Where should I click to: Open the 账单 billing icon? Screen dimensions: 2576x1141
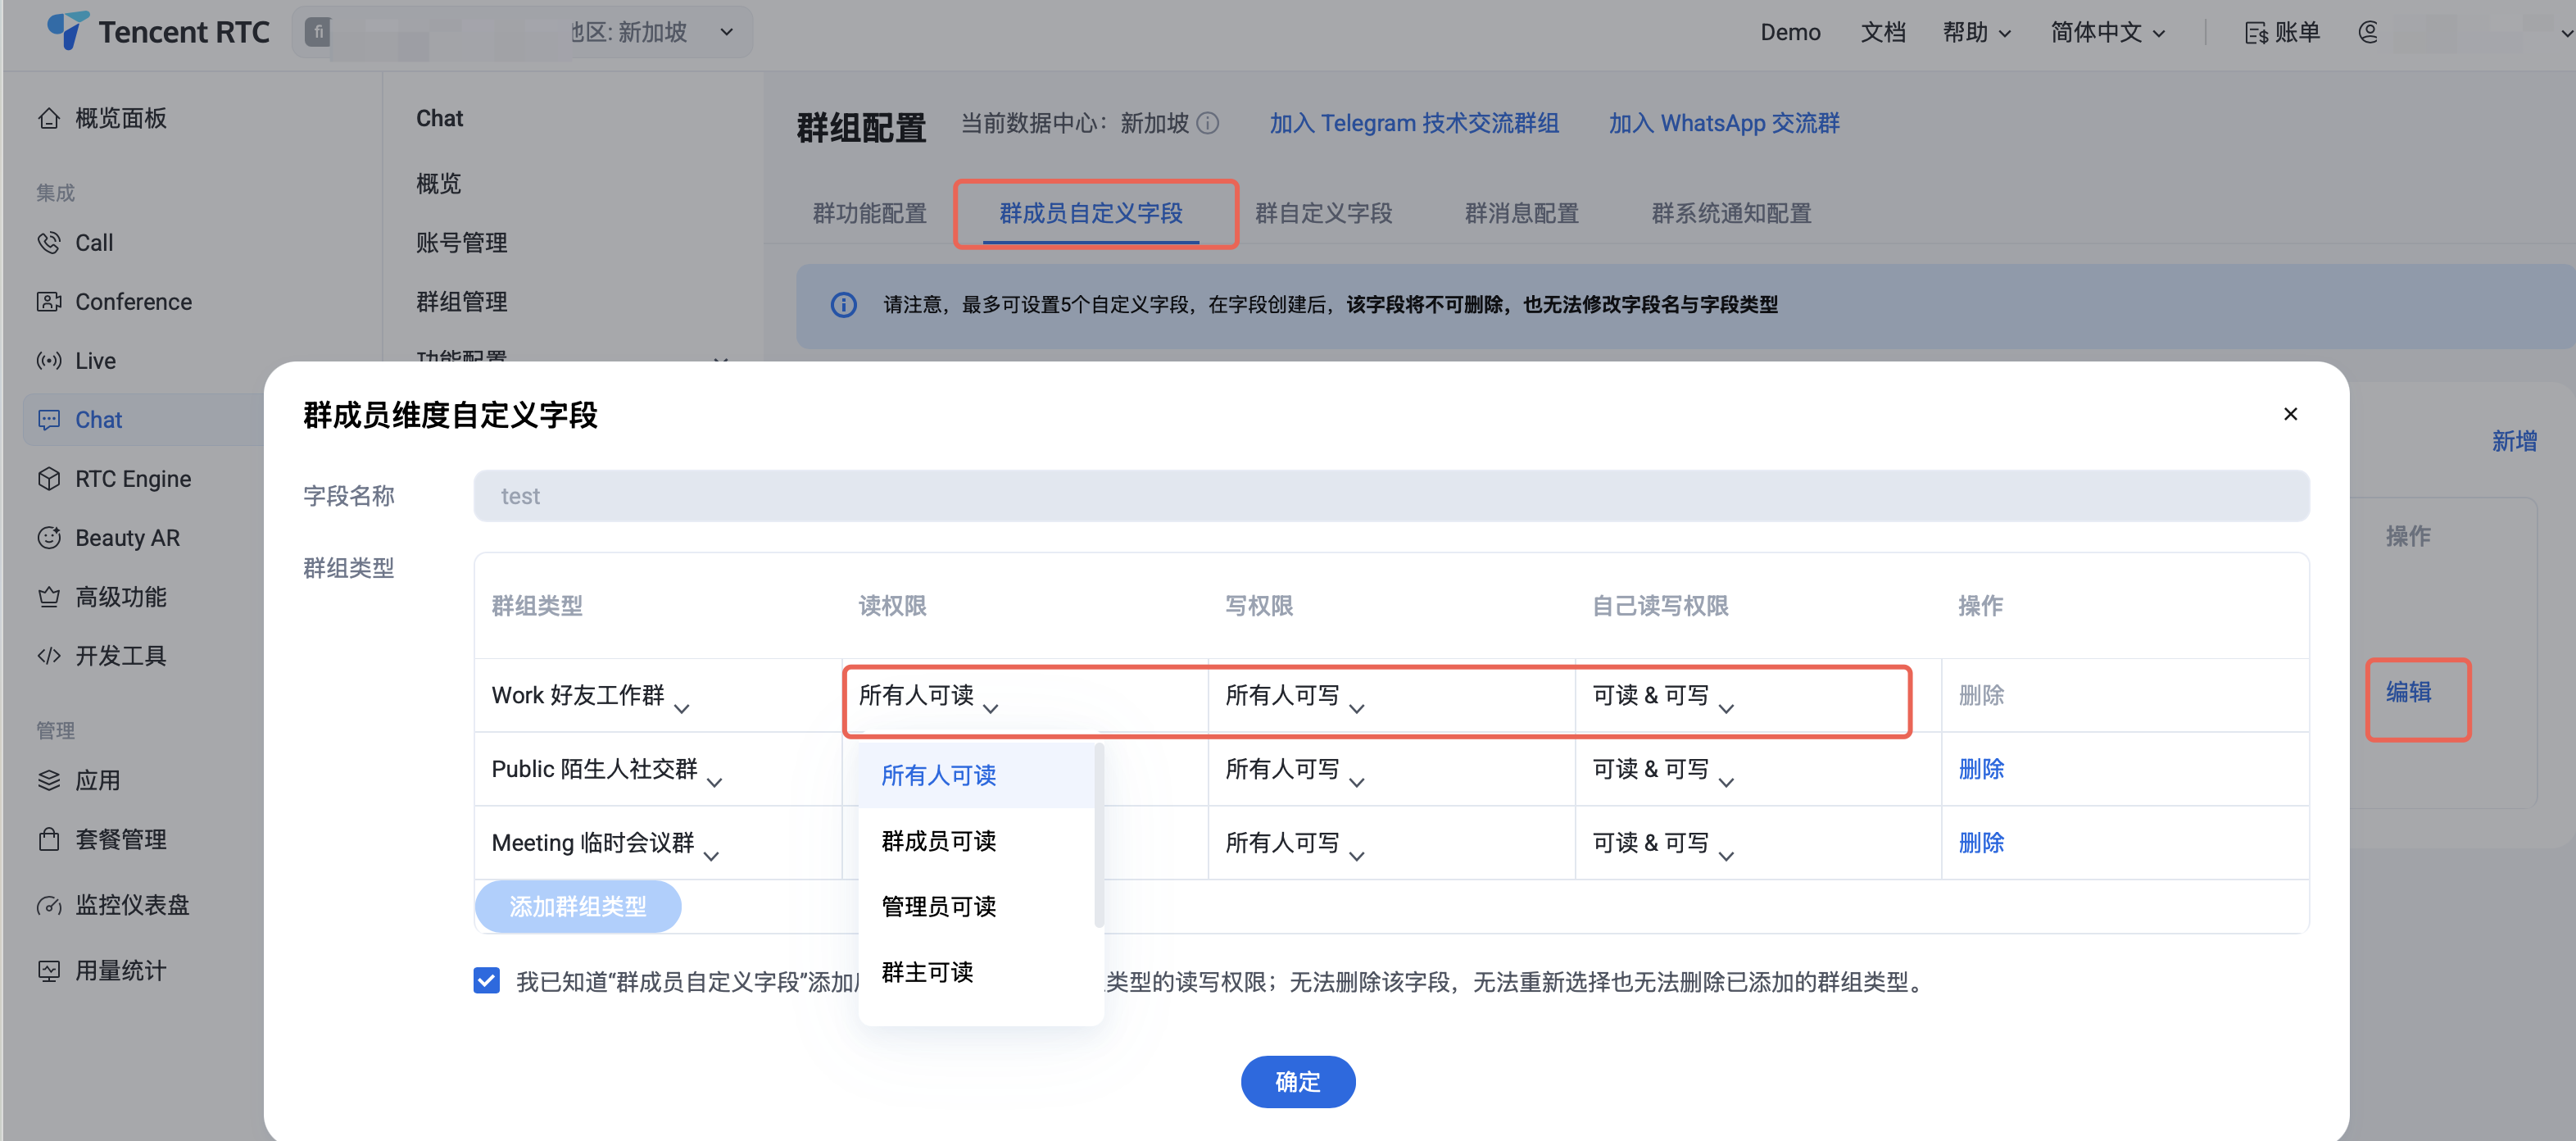point(2256,33)
